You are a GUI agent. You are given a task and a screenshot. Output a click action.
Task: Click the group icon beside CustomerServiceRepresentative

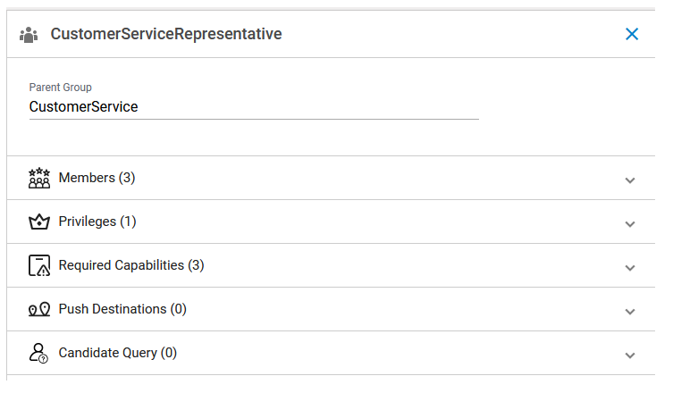[29, 35]
